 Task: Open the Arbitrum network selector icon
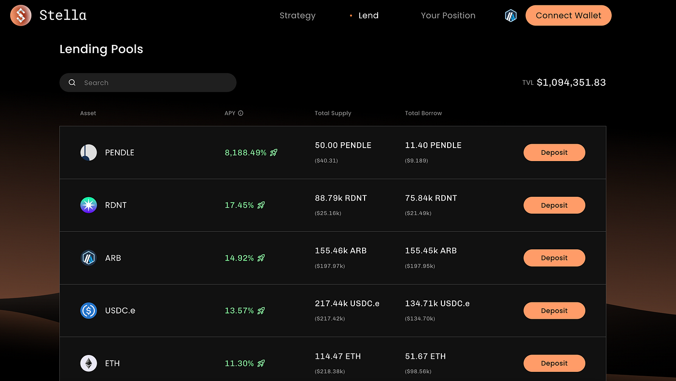point(511,16)
